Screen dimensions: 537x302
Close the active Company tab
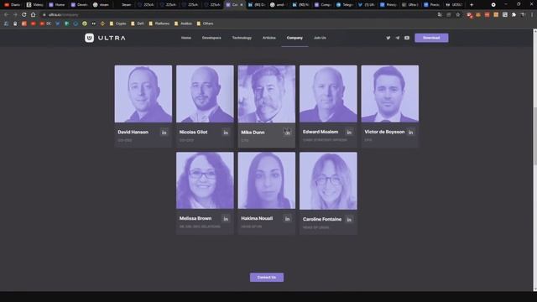point(242,5)
